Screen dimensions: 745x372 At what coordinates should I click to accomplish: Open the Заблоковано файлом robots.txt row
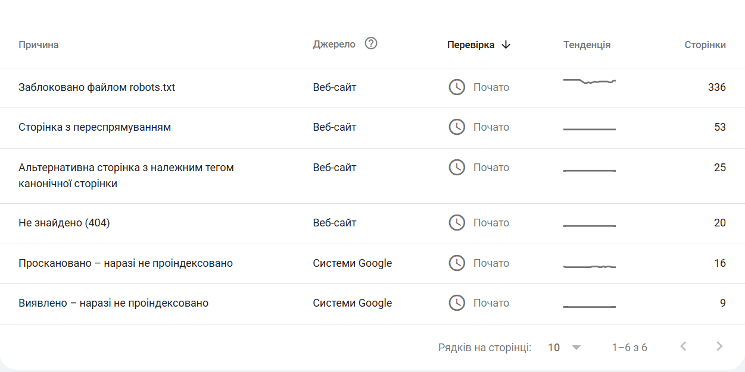coord(97,87)
